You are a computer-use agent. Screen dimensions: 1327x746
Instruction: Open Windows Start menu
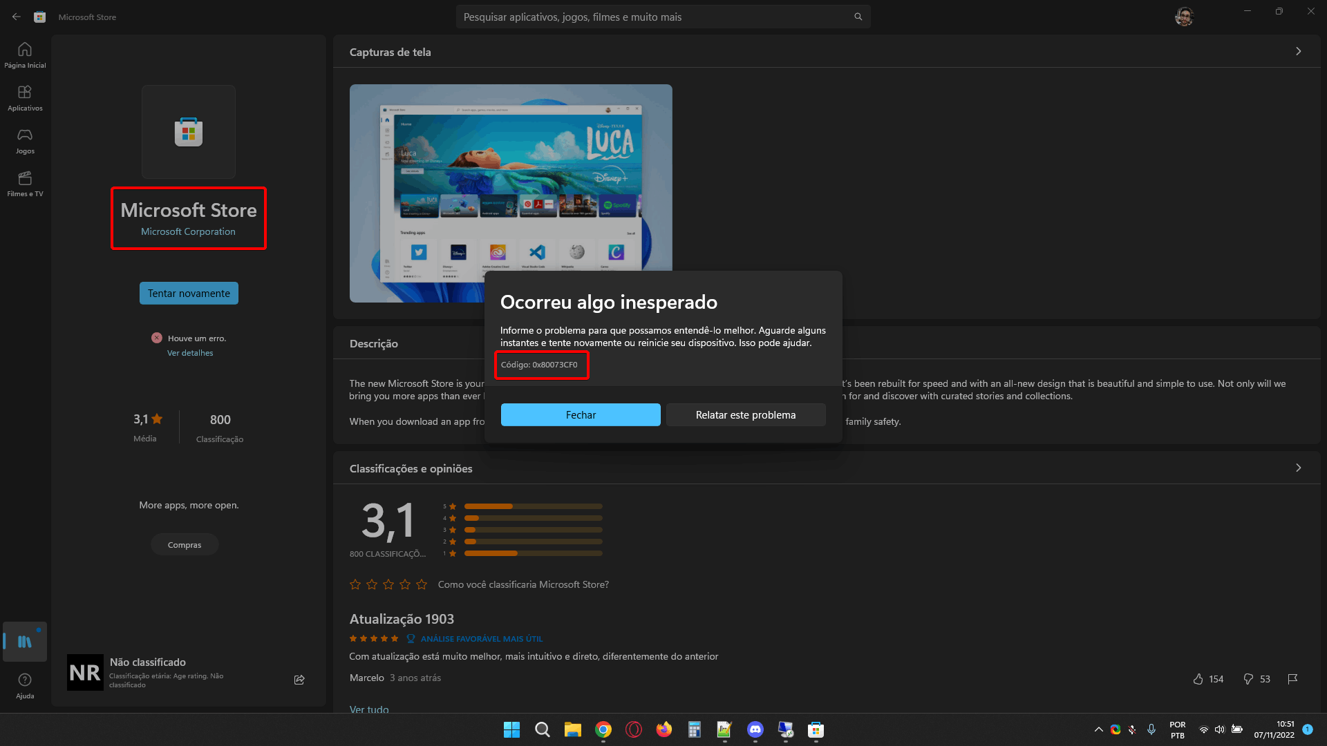(511, 729)
